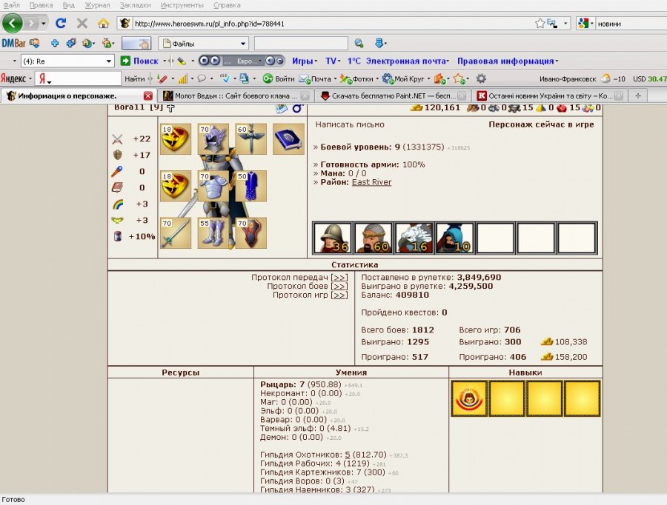667x505 pixels.
Task: Go back with the green arrow button
Action: (13, 23)
